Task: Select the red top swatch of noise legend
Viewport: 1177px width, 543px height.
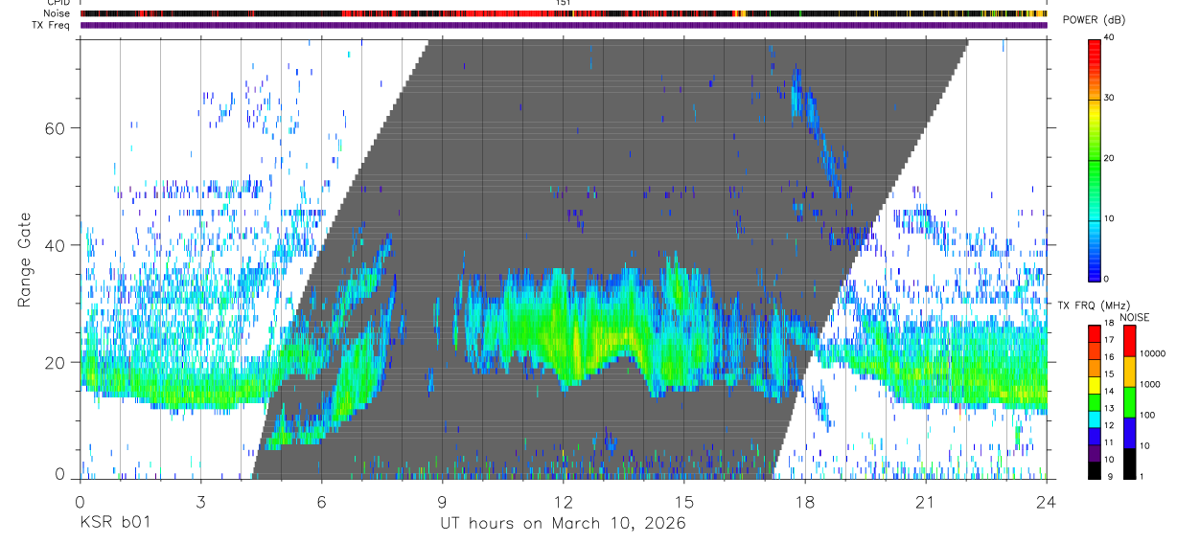Action: pyautogui.click(x=1129, y=341)
